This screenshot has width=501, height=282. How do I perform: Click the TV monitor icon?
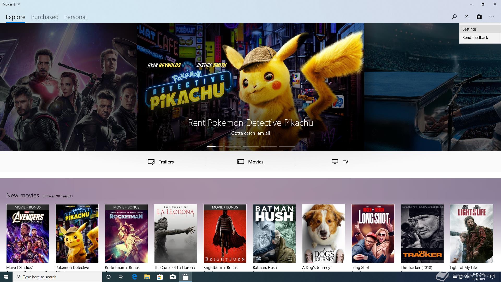coord(335,162)
